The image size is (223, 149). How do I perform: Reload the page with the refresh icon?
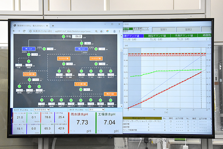point(24,31)
